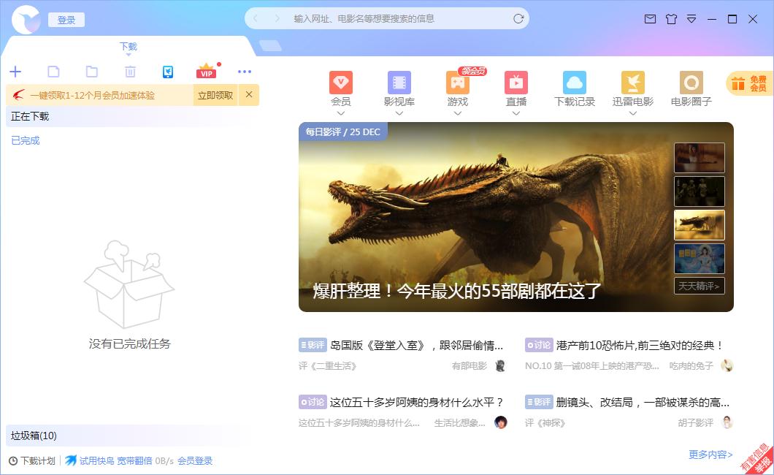Expand the chevron below 迅雷电影
Image resolution: width=774 pixels, height=475 pixels.
point(633,113)
